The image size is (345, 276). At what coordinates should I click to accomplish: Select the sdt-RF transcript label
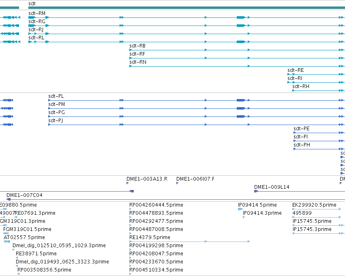click(137, 54)
